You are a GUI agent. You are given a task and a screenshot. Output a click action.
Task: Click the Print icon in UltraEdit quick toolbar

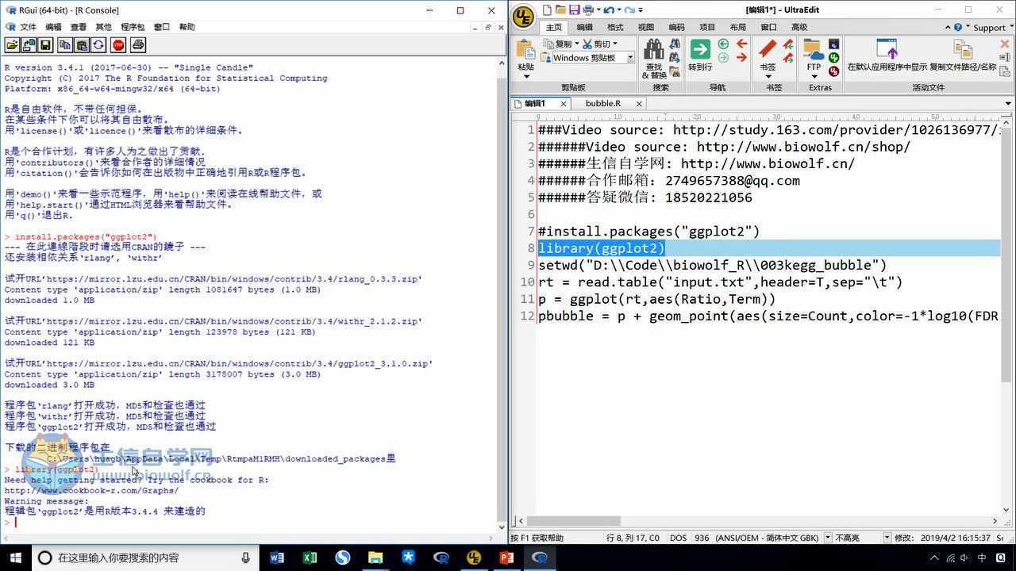(588, 10)
